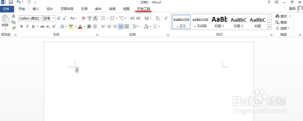This screenshot has height=121, width=303.
Task: Open the font name Calibri dropdown
Action: click(41, 18)
